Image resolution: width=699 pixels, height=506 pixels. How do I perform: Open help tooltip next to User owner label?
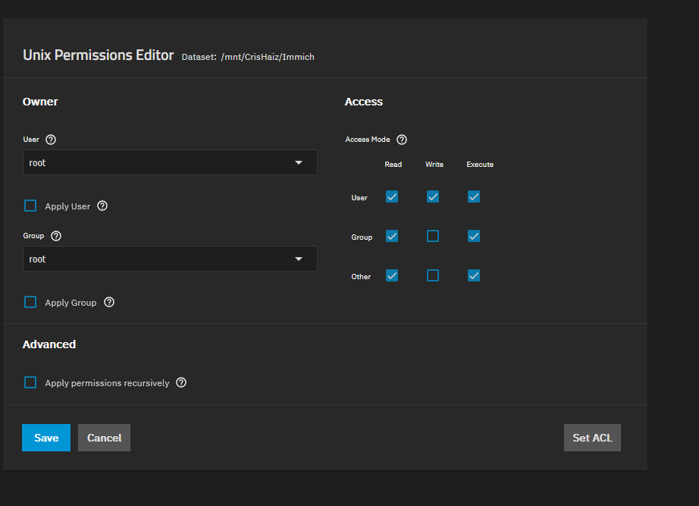(51, 140)
